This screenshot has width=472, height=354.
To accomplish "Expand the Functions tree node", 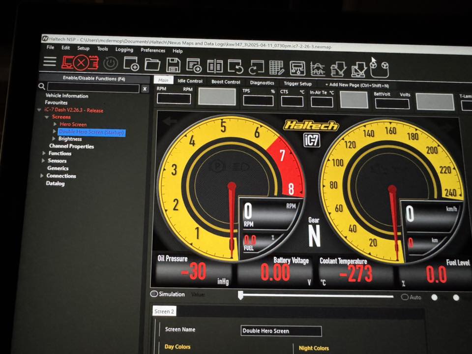I will tap(44, 153).
